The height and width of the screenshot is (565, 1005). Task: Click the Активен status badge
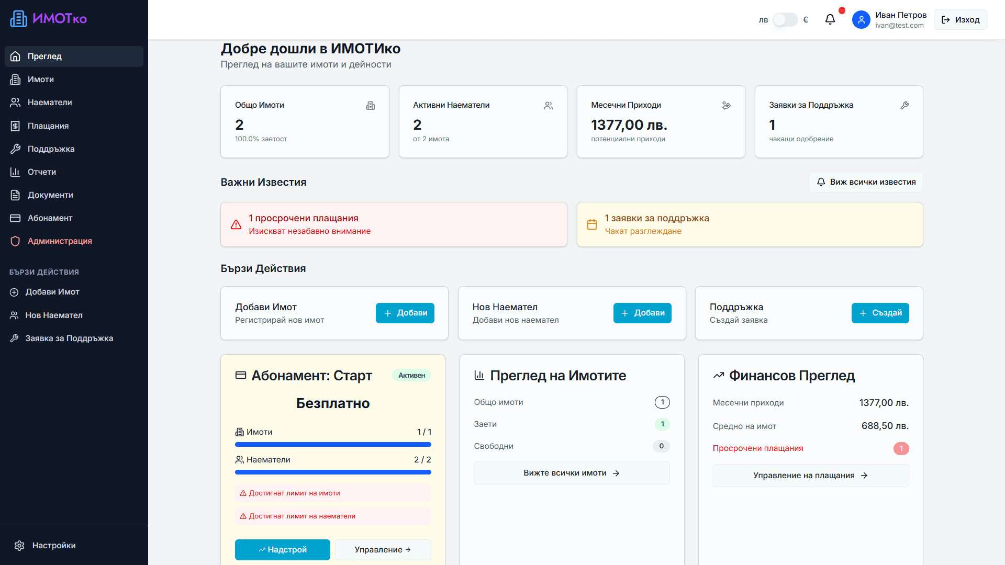(x=411, y=376)
